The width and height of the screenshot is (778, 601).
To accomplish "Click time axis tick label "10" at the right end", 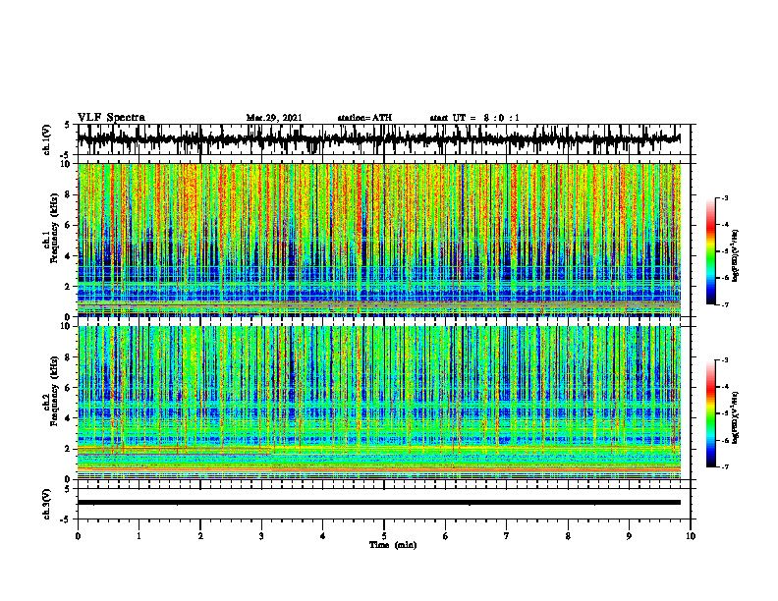I will tap(691, 536).
